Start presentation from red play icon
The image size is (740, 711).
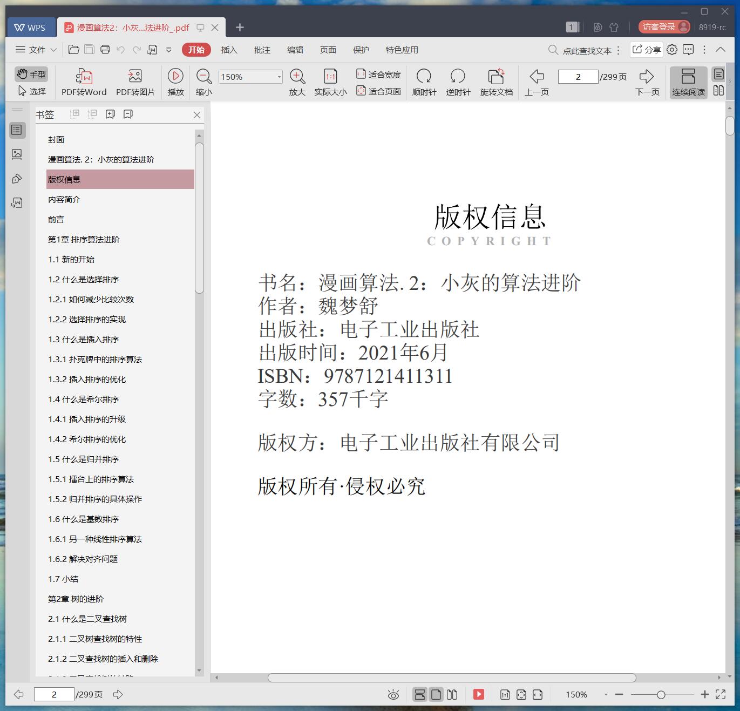click(479, 694)
